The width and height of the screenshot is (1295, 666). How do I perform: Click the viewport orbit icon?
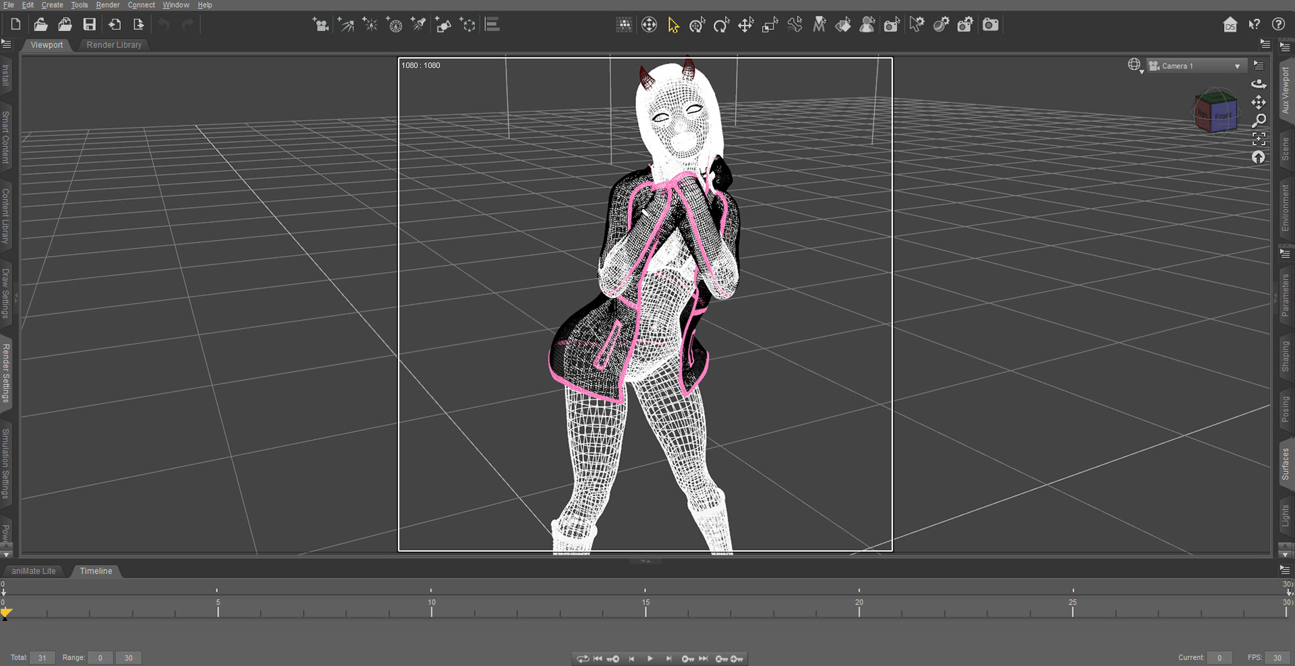point(1259,84)
